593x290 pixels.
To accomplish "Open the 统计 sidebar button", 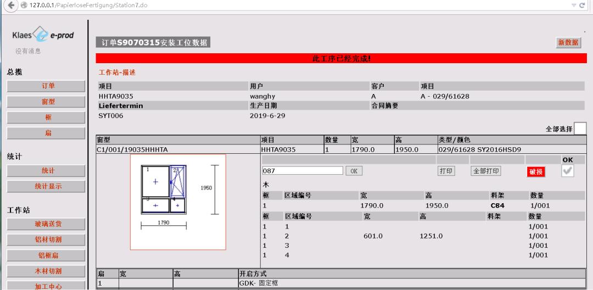I will coord(46,170).
